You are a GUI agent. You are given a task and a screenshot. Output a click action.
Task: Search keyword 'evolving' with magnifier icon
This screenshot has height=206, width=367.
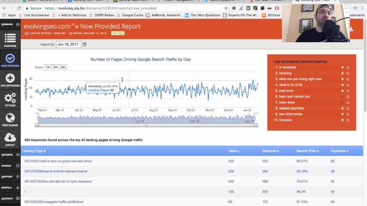(348, 73)
